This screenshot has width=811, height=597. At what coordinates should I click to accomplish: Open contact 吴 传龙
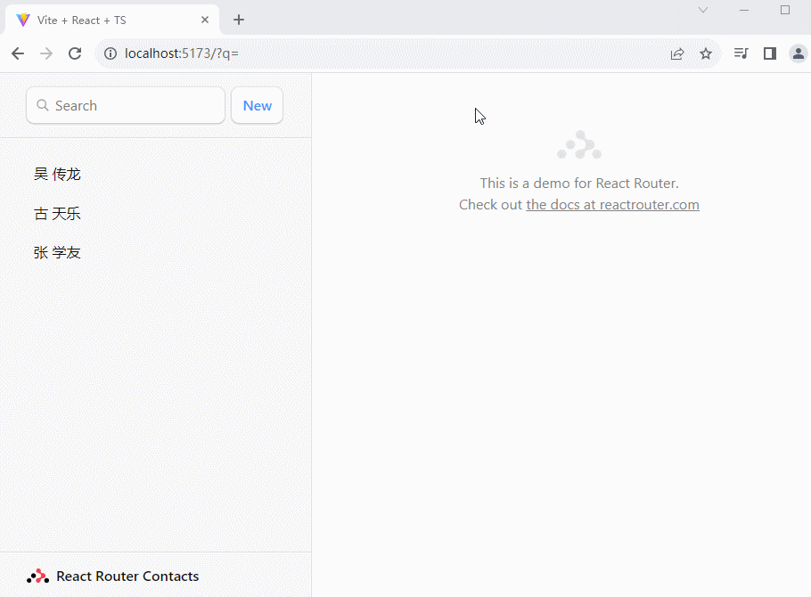58,174
